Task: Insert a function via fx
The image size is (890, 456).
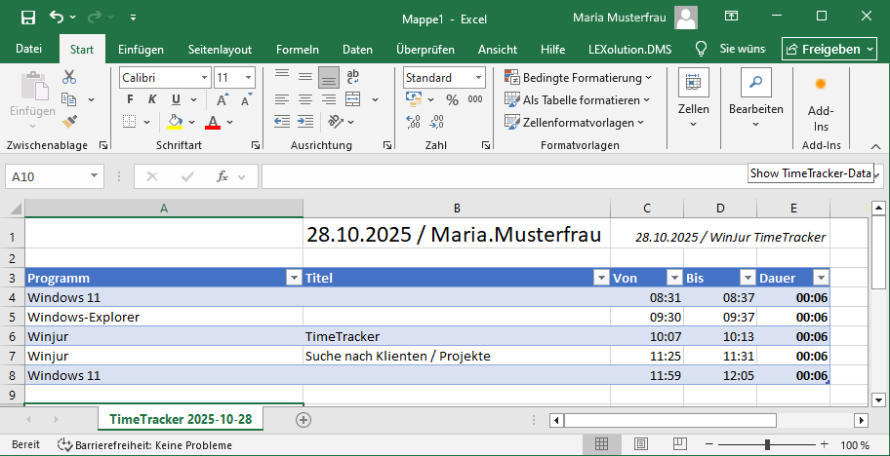Action: tap(222, 176)
